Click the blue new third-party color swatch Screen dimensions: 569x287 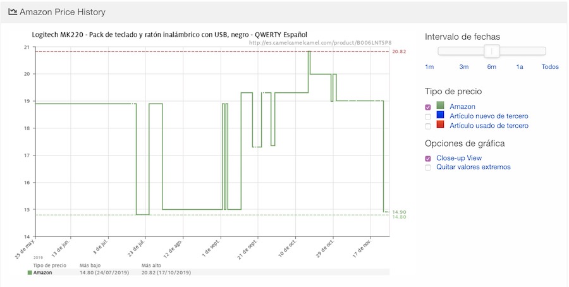point(441,116)
